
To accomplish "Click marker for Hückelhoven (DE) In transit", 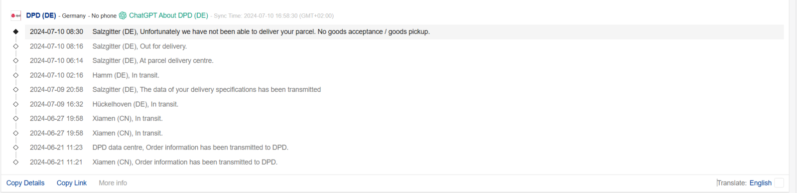I will (16, 104).
